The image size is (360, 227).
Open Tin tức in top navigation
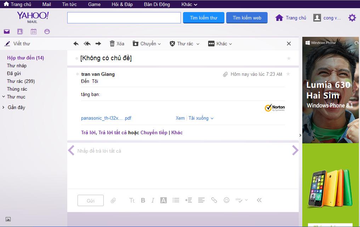pyautogui.click(x=69, y=4)
